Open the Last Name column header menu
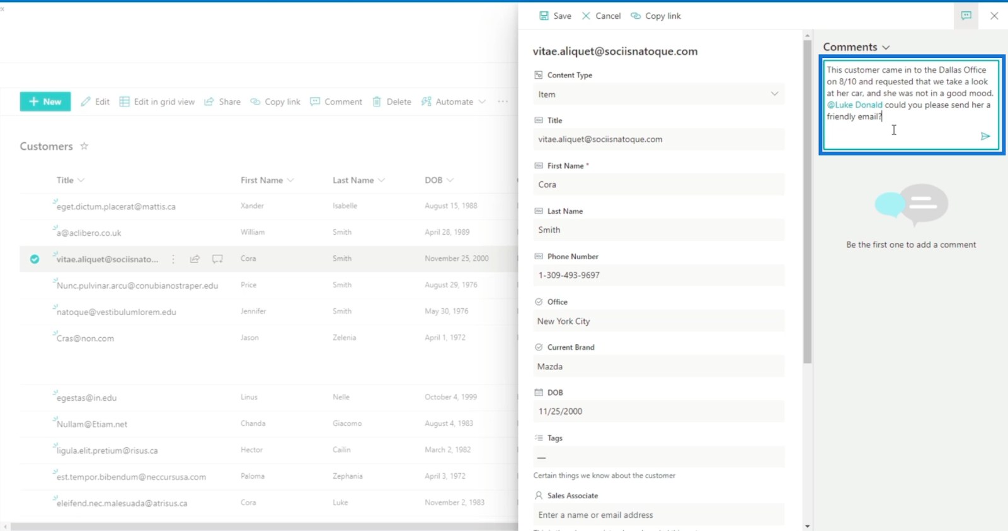 pyautogui.click(x=358, y=180)
